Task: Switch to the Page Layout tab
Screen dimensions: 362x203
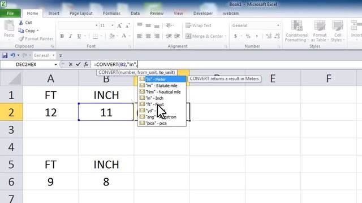Action: [x=81, y=14]
